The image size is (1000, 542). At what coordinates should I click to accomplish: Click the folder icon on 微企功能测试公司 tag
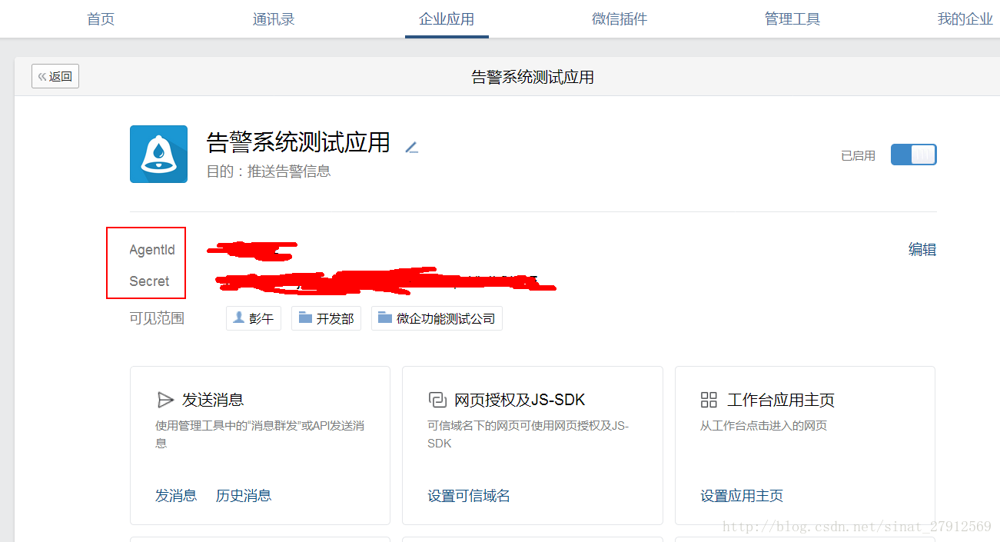[x=384, y=318]
